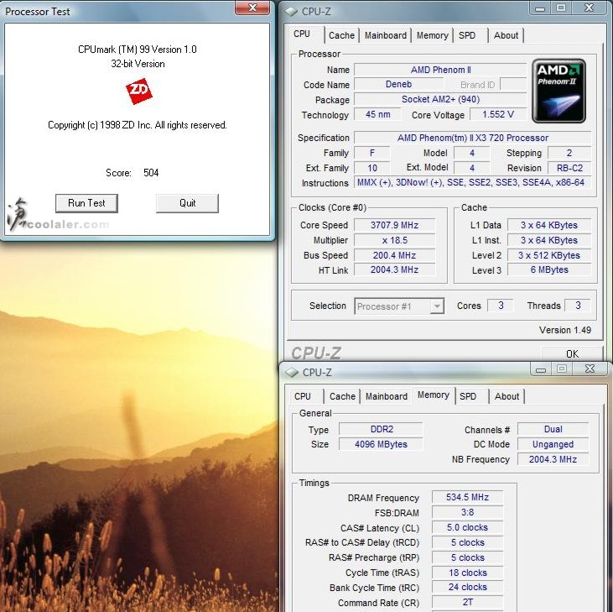Click the Core Speed value '3707.9 MHz'
The width and height of the screenshot is (613, 612).
pyautogui.click(x=394, y=225)
